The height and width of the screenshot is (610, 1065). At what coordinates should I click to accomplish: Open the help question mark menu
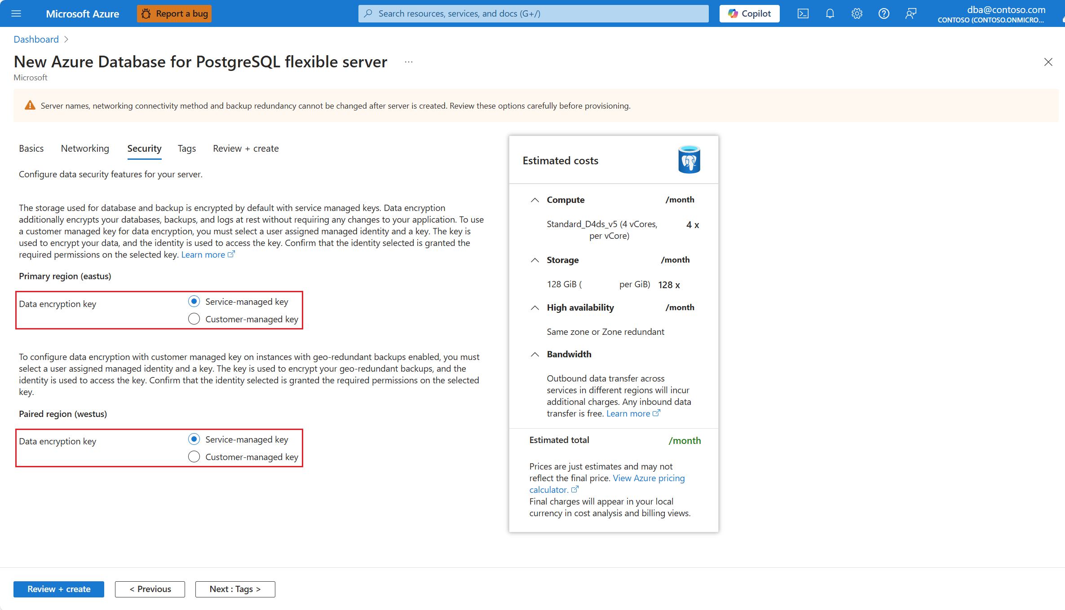[x=884, y=13]
